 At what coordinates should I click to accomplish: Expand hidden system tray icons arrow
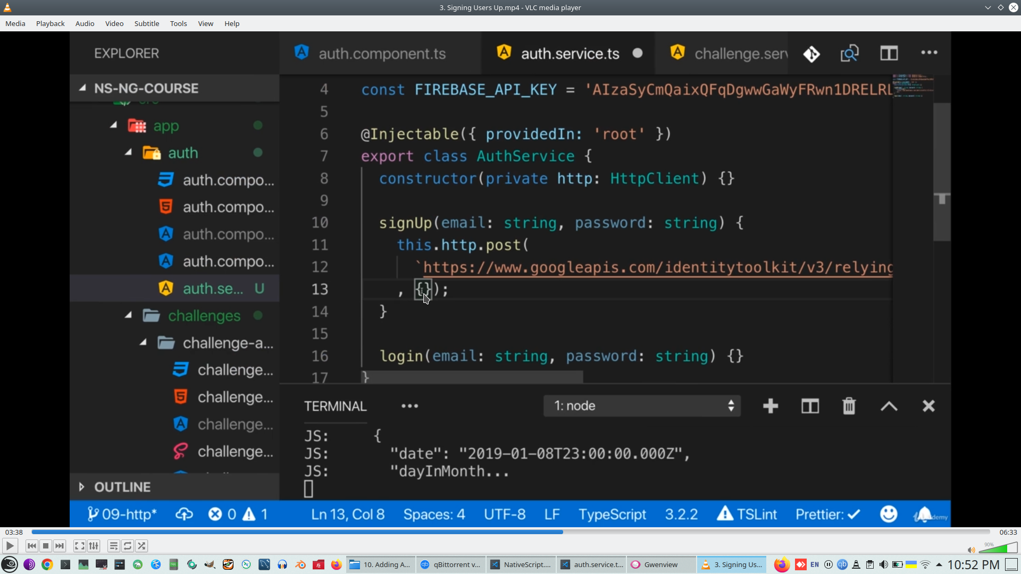[x=939, y=564]
